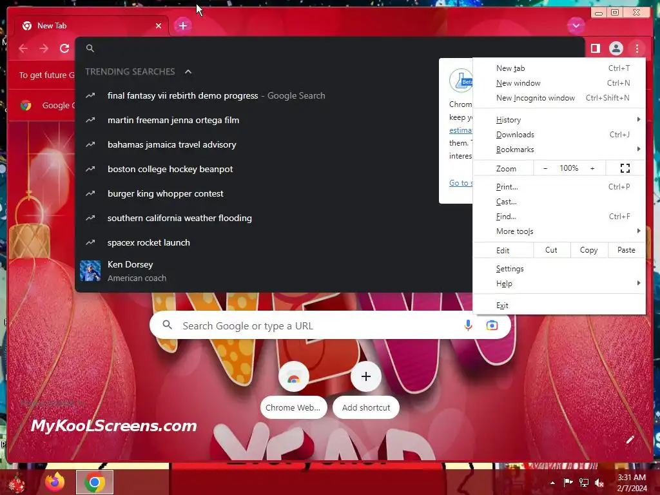Open Customize Chrome pencil icon

(630, 440)
